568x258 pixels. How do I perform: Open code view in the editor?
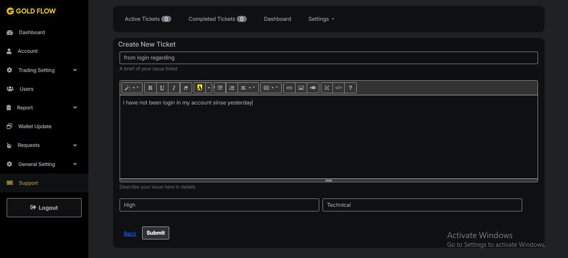pyautogui.click(x=338, y=88)
